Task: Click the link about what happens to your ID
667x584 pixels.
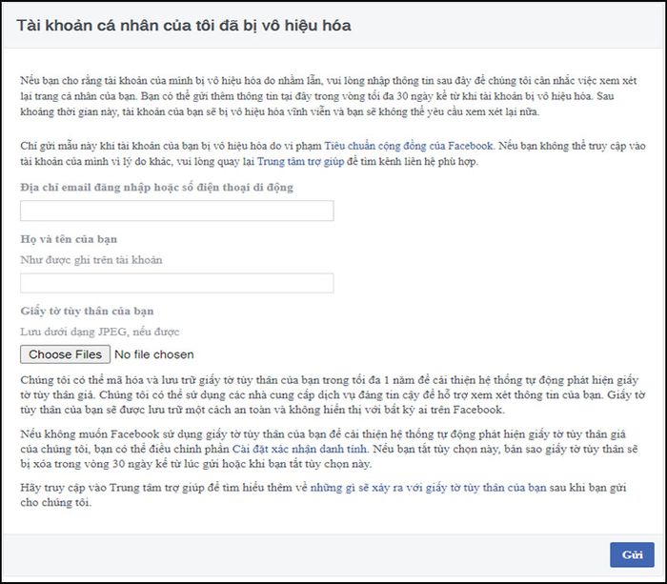Action: tap(429, 488)
